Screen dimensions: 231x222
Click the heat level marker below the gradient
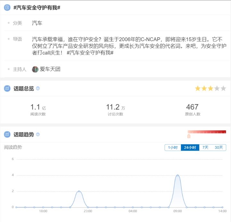coord(189,136)
